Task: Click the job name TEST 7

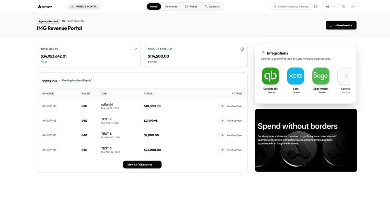Action: [106, 119]
